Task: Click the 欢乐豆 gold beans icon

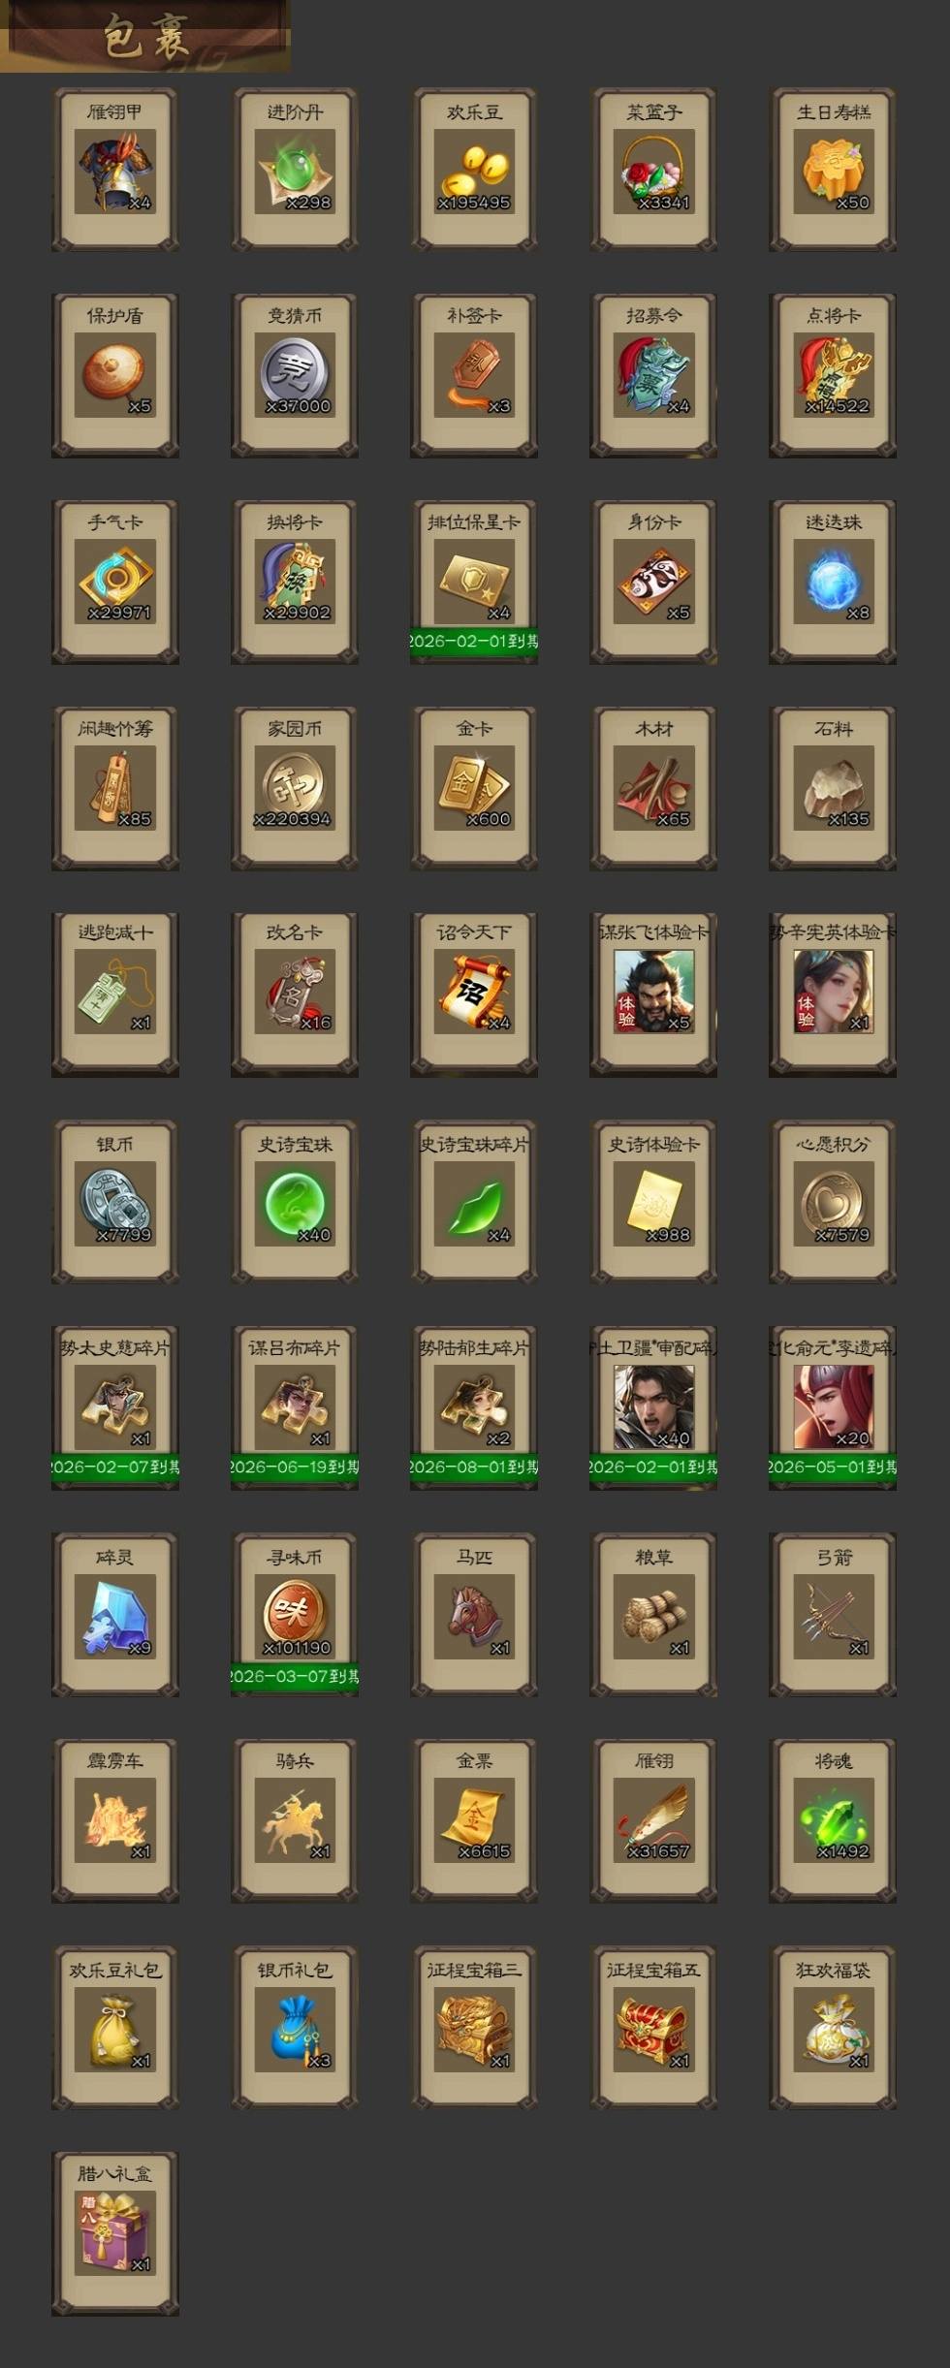Action: [474, 171]
